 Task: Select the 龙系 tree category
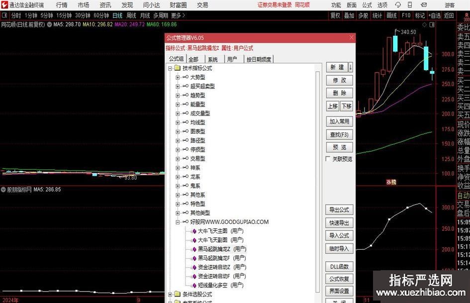195,177
